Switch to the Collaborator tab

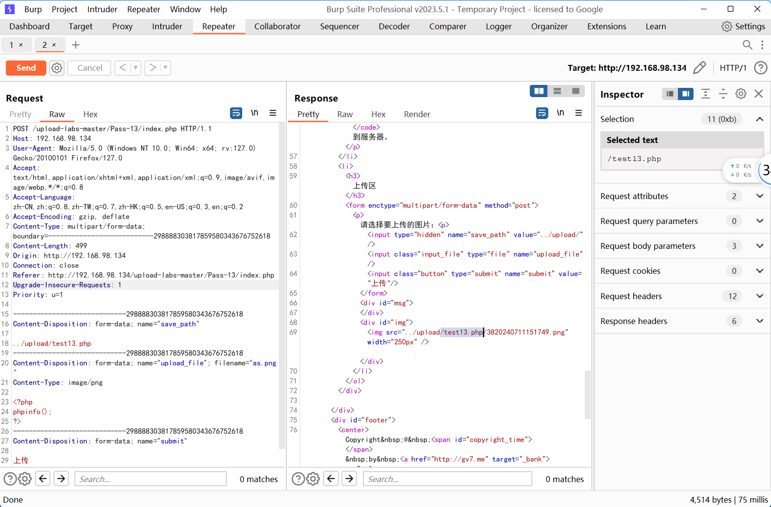(277, 26)
